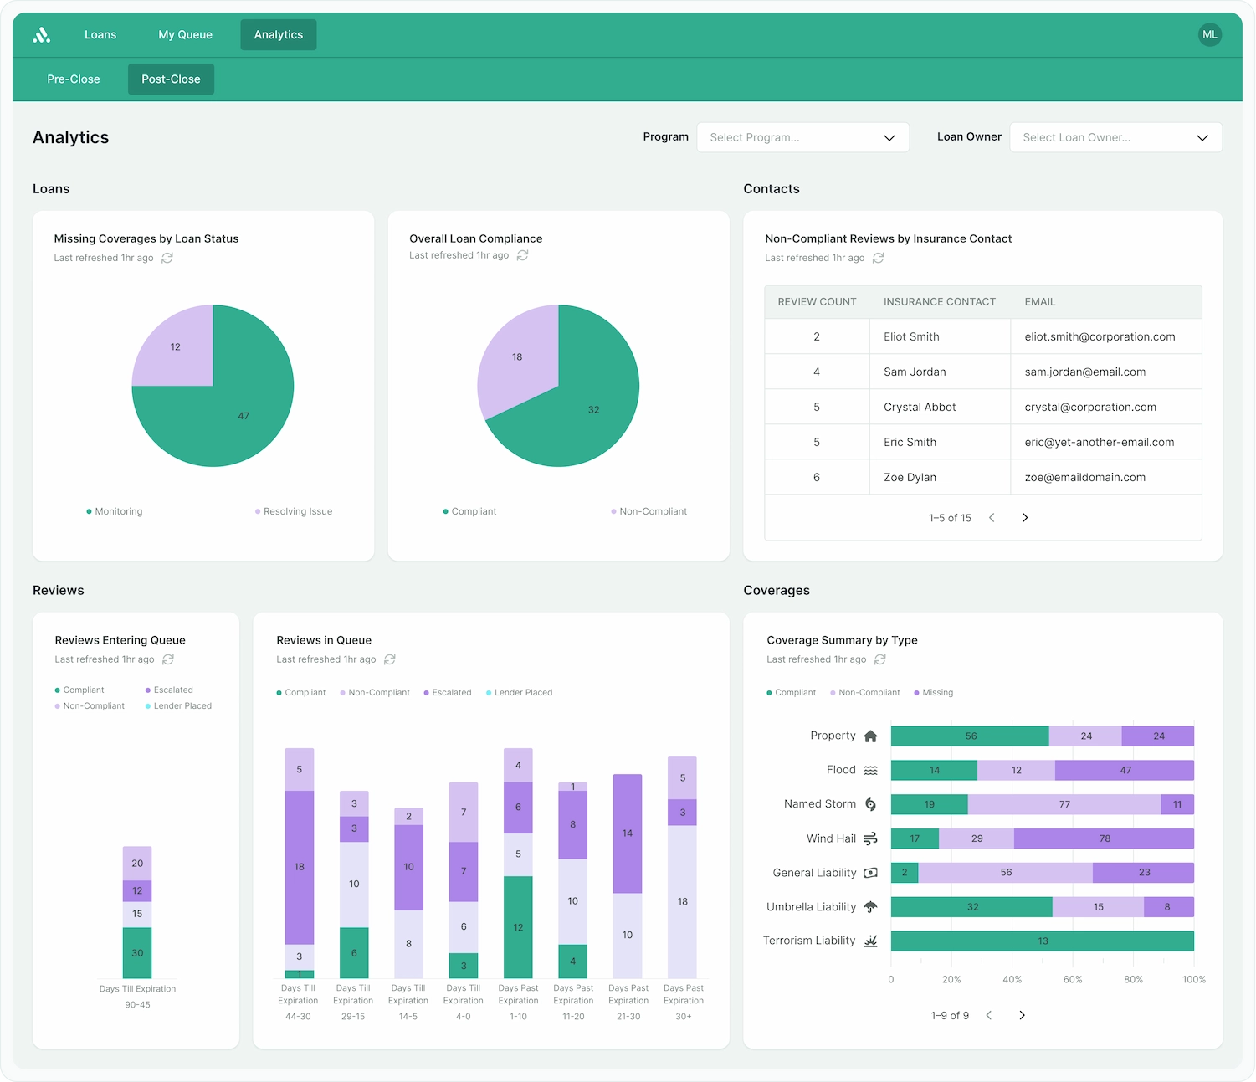Viewport: 1256px width, 1082px height.
Task: Sort table by INSURANCE CONTACT column
Action: 940,302
